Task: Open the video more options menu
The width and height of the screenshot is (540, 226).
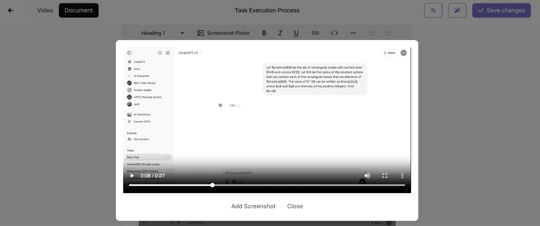Action: click(x=402, y=176)
